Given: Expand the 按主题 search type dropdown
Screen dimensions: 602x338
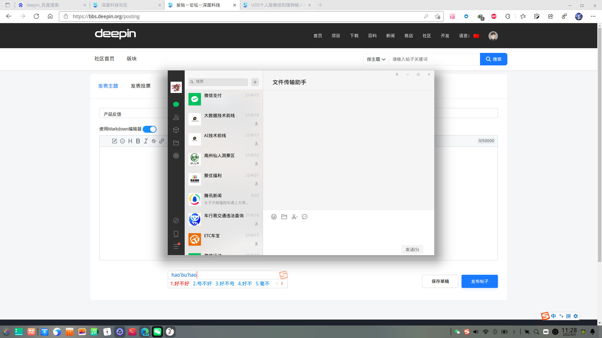Looking at the screenshot, I should click(x=376, y=59).
